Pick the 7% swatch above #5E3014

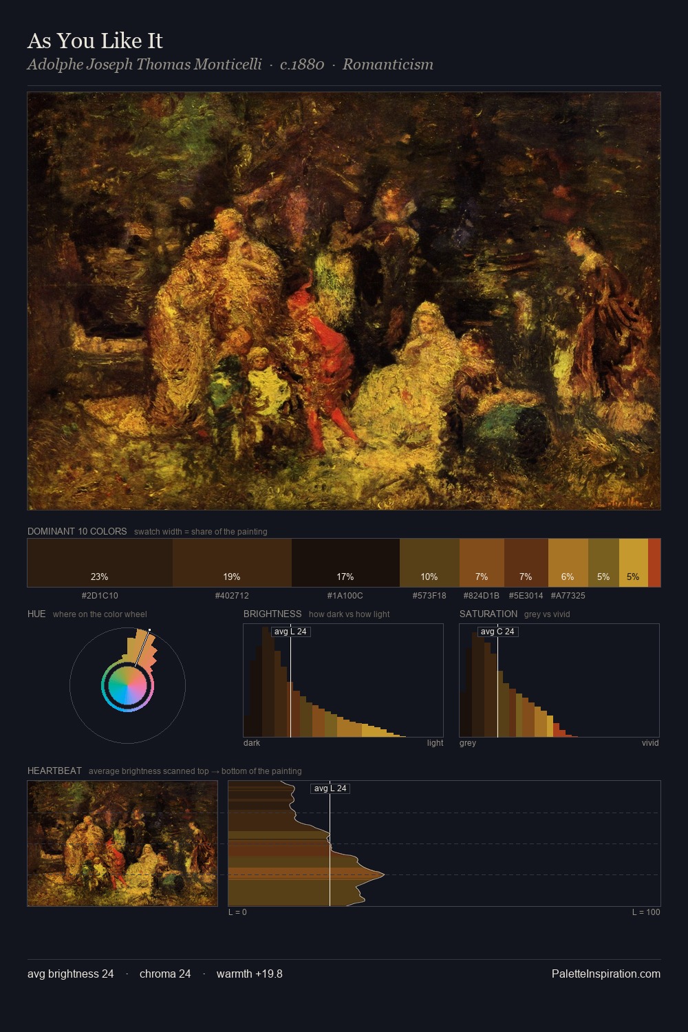click(526, 563)
